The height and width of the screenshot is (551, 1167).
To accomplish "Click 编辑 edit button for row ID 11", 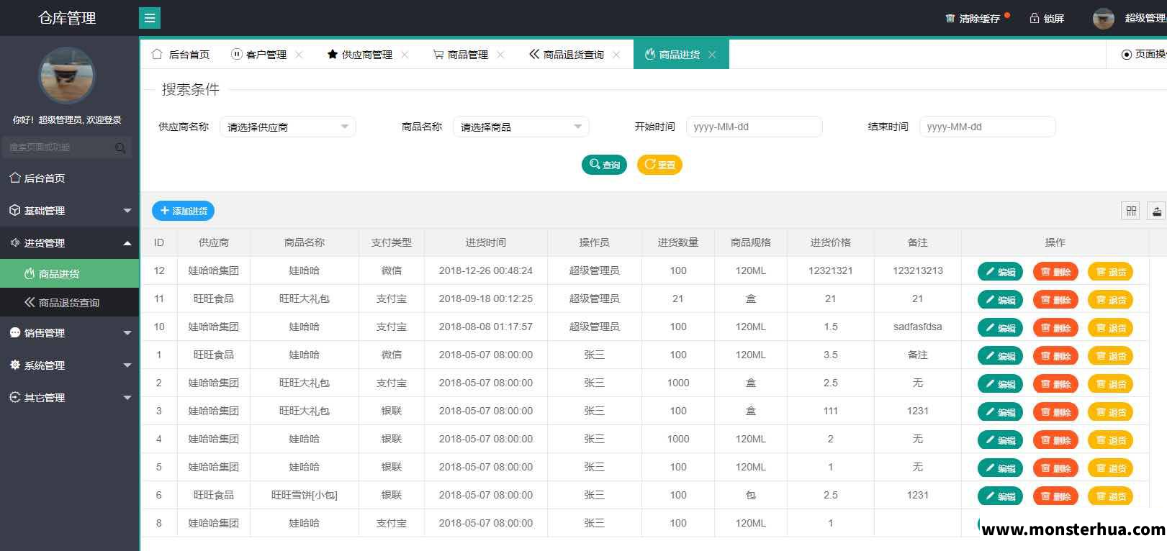I will point(1000,299).
